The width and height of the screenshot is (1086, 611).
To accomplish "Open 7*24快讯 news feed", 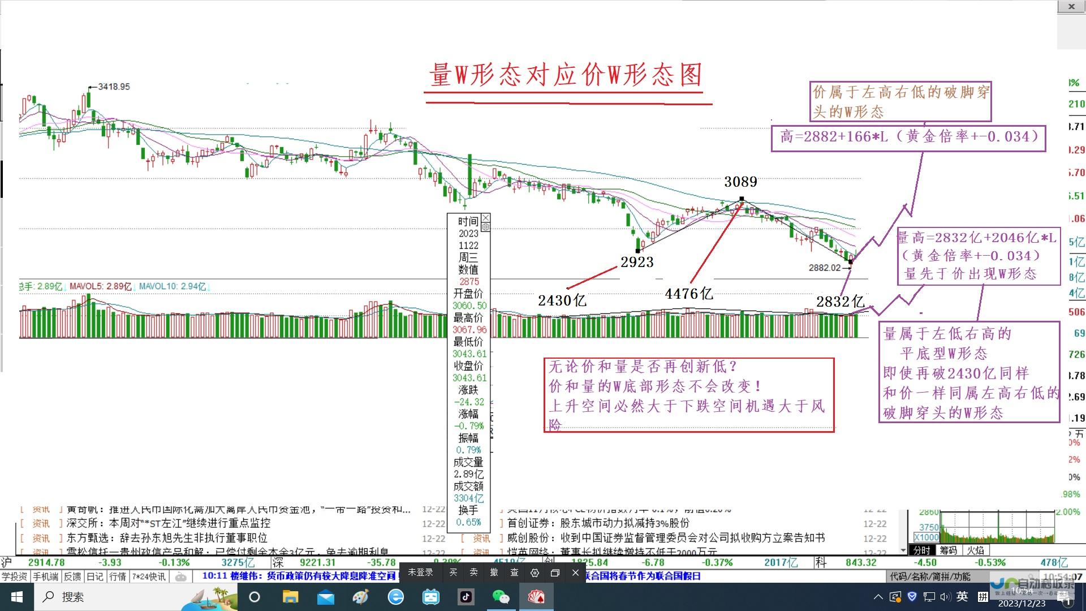I will pos(149,576).
